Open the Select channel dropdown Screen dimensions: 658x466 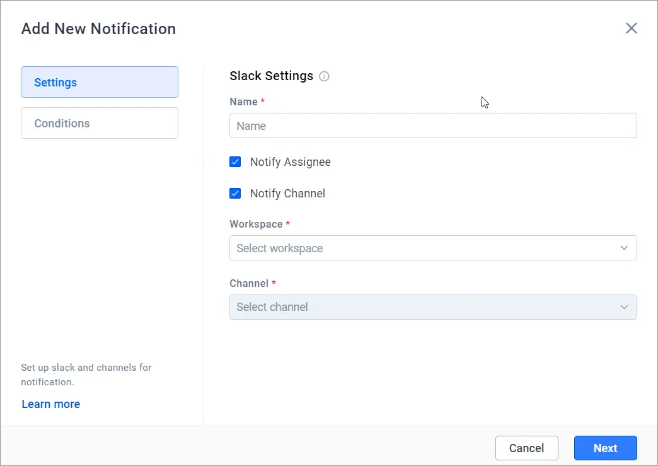[x=433, y=307]
